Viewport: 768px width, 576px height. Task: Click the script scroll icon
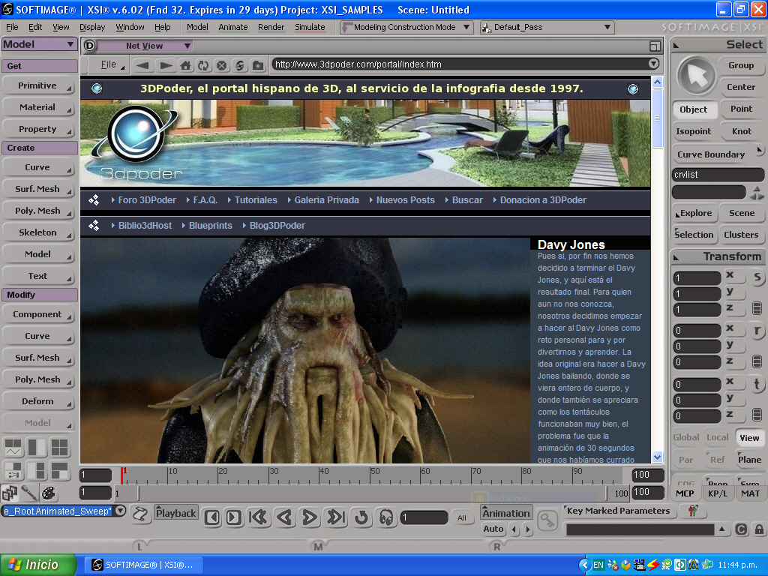tap(140, 514)
